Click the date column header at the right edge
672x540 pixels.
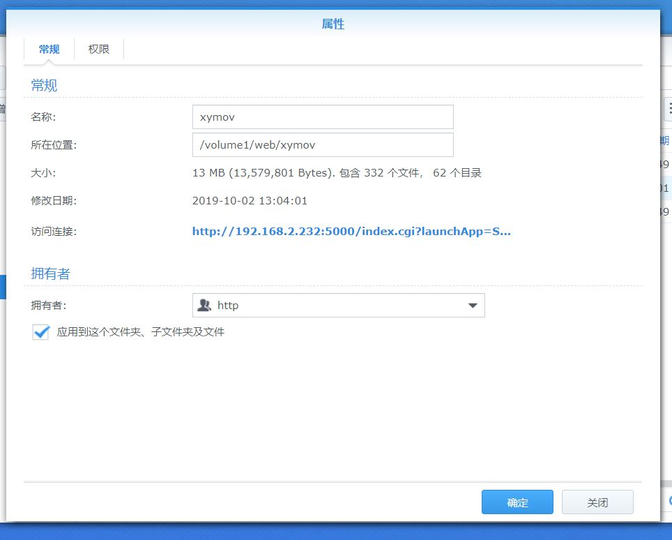pos(665,140)
